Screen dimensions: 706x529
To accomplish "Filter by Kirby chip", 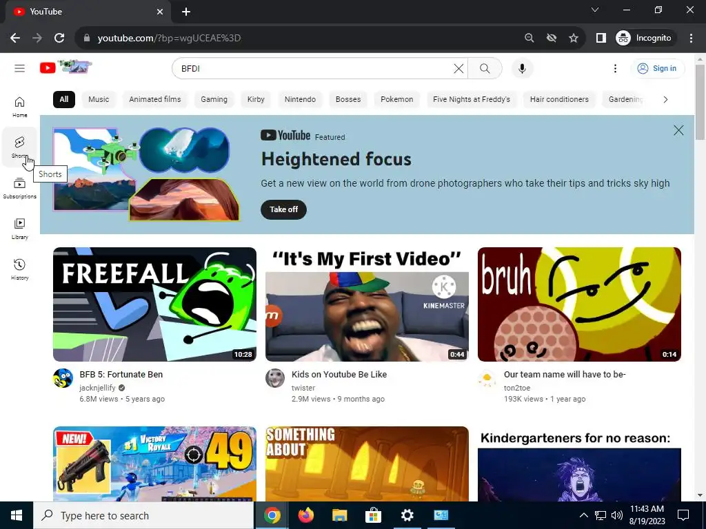I will [256, 99].
